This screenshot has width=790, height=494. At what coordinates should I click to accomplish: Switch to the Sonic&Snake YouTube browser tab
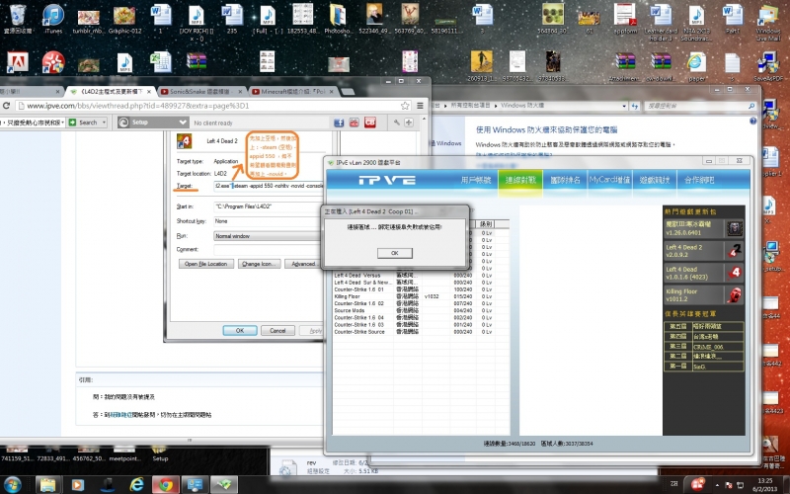click(x=199, y=92)
